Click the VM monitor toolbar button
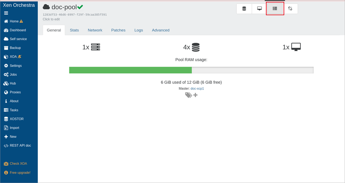345x183 pixels. 259,9
